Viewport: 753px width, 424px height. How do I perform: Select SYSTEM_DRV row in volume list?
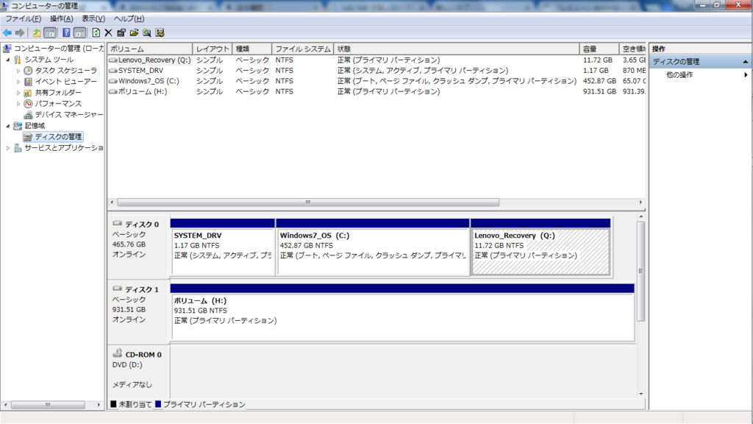[377, 71]
